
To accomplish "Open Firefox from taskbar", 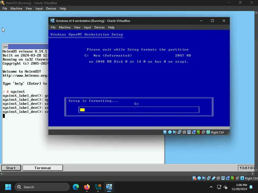I will pos(87,187).
